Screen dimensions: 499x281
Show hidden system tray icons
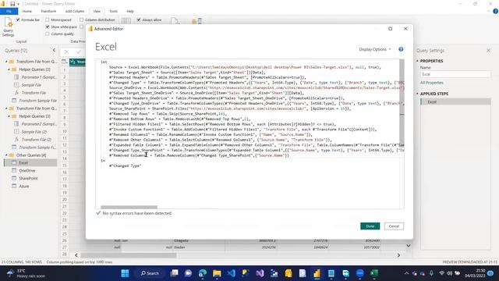point(406,273)
